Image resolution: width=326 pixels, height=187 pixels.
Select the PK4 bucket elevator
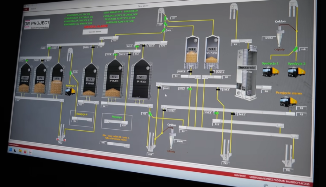pos(150,142)
